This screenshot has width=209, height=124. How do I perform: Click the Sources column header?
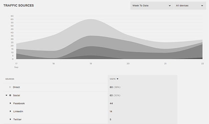[x=10, y=79]
